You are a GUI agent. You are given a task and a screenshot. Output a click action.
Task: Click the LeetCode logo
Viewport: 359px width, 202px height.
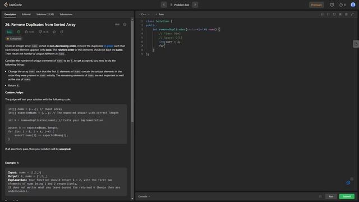tap(13, 4)
